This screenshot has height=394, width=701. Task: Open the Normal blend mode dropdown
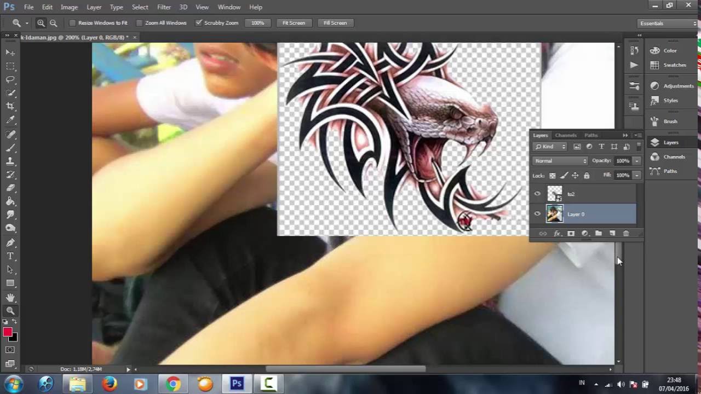click(x=560, y=161)
